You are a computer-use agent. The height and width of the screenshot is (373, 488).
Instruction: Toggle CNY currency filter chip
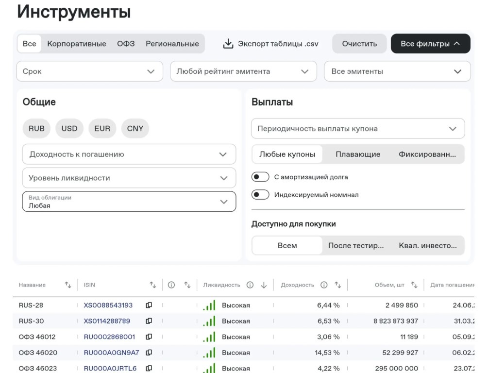(x=135, y=128)
